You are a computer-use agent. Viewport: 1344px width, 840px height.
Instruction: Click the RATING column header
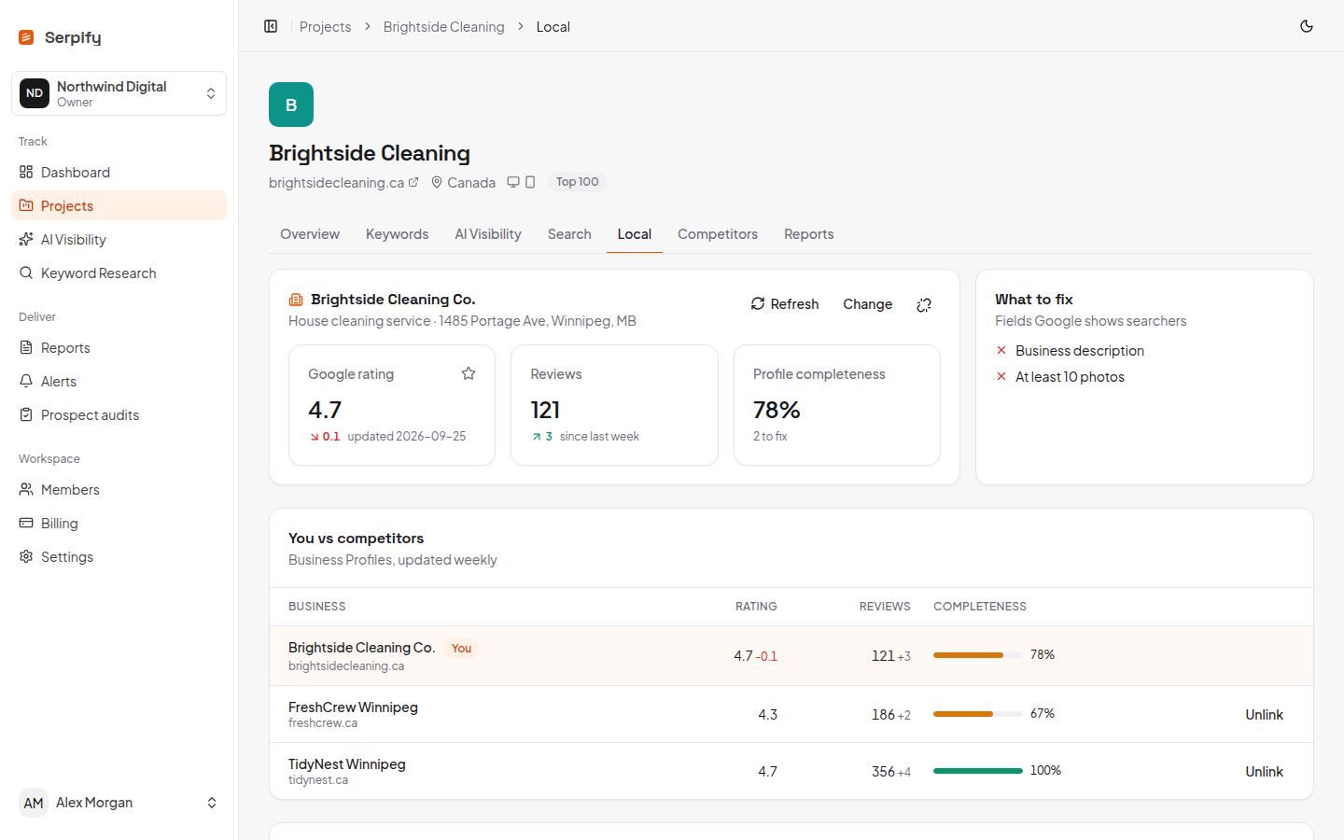point(756,607)
